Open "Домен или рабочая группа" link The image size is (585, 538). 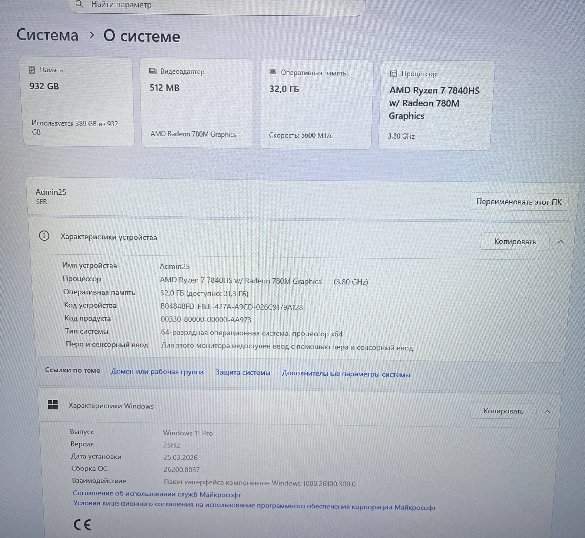pyautogui.click(x=157, y=372)
